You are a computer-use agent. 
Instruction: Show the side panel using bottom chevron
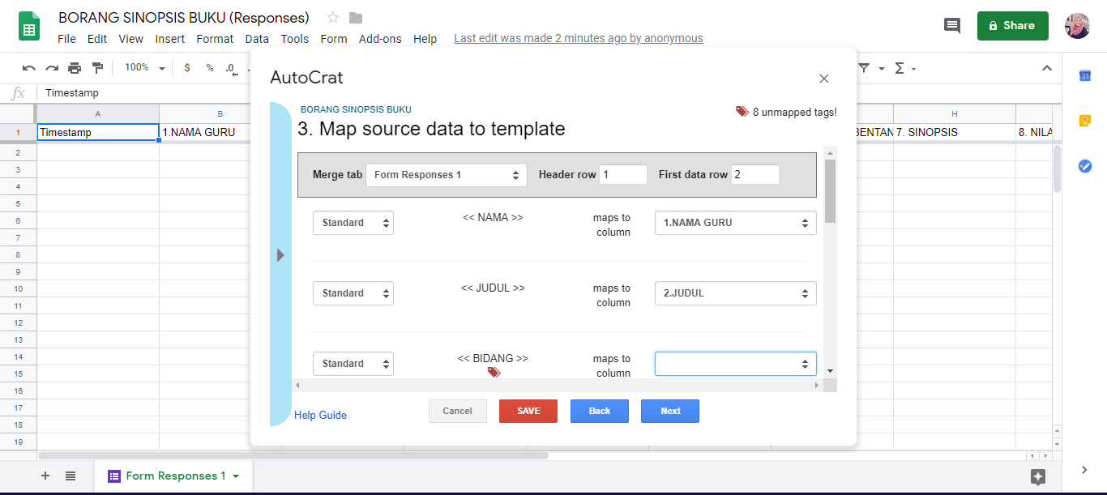1084,470
